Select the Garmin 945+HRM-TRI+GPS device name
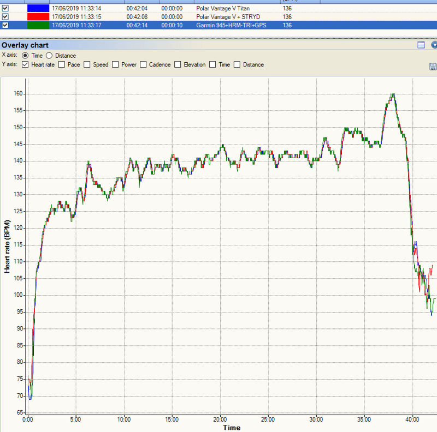Viewport: 437px width, 432px height. (231, 25)
